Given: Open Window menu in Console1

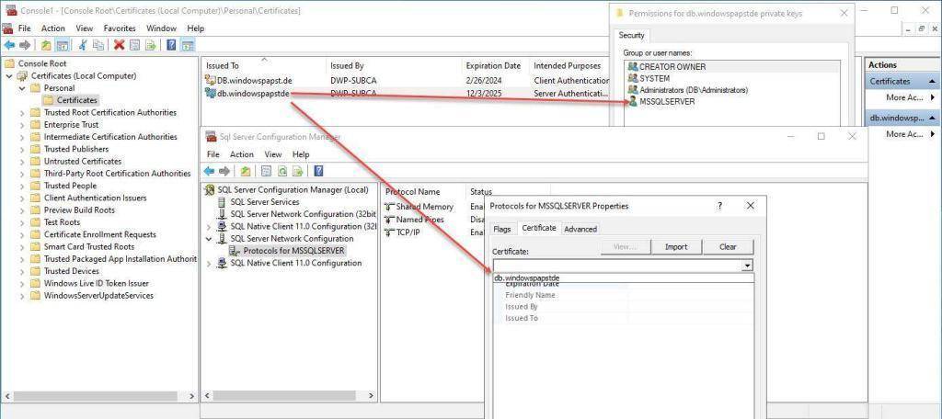Looking at the screenshot, I should (162, 28).
